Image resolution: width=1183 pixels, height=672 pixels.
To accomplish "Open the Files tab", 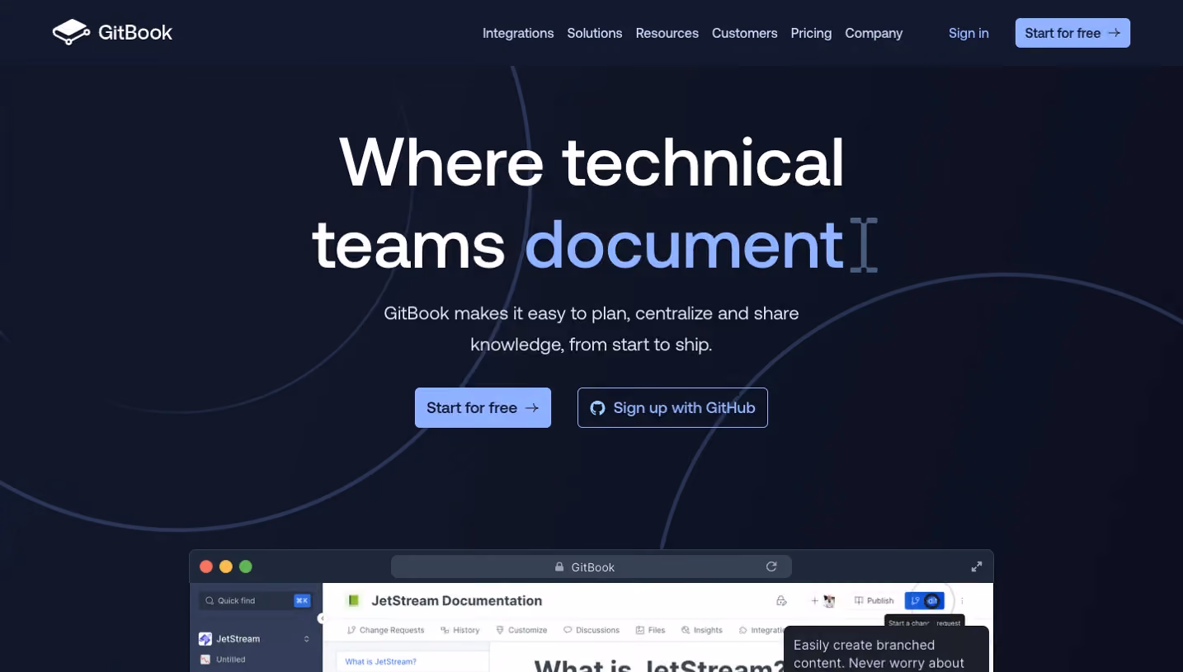I will 650,630.
